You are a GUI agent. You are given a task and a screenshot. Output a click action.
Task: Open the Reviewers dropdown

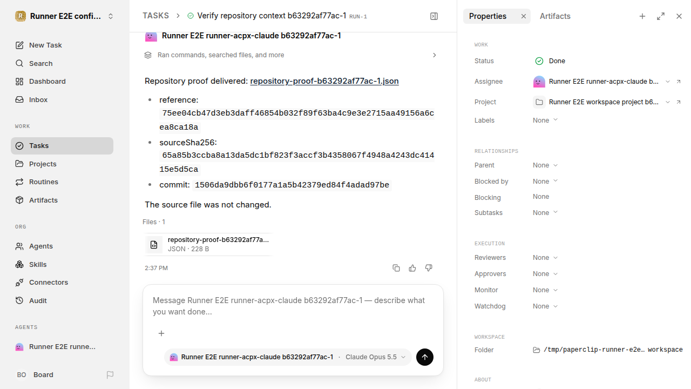tap(545, 258)
